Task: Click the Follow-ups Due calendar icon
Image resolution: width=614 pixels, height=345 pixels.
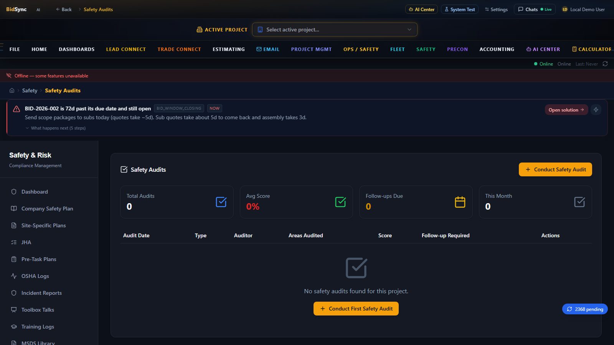Action: coord(460,202)
